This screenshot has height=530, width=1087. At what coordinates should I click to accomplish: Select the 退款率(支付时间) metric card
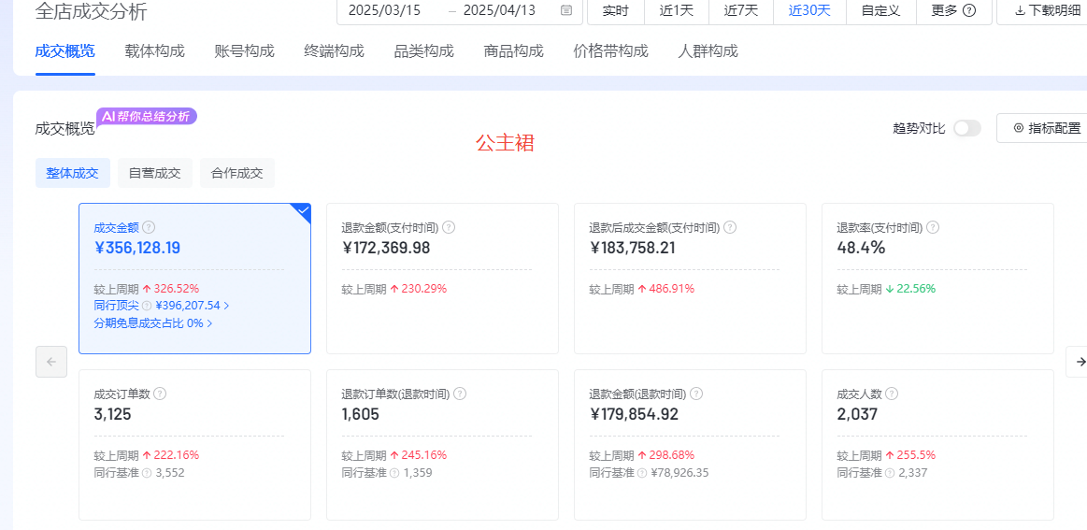[x=937, y=279]
